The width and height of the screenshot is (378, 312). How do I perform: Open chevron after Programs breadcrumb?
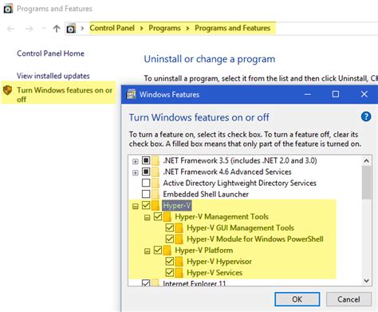point(187,28)
